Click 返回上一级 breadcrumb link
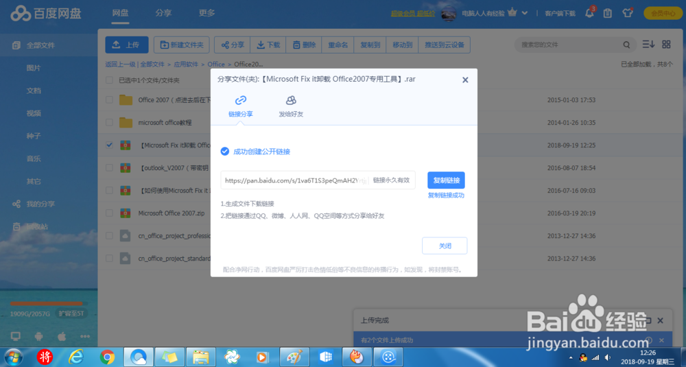Screen dimensions: 686x367 [120, 64]
